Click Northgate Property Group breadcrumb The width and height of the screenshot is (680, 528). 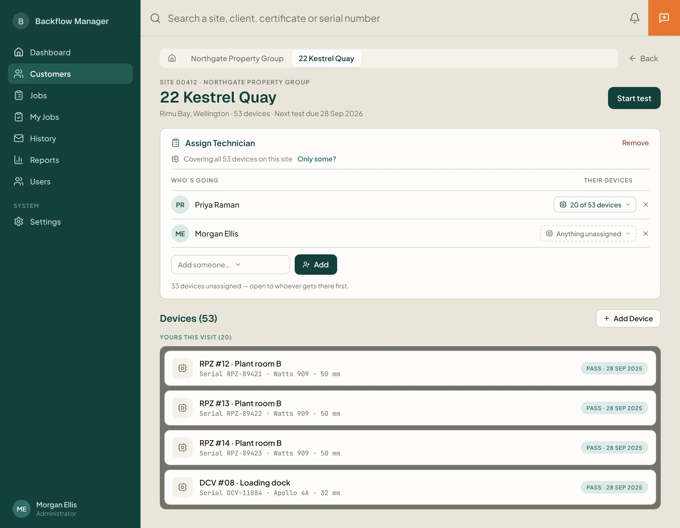click(237, 58)
